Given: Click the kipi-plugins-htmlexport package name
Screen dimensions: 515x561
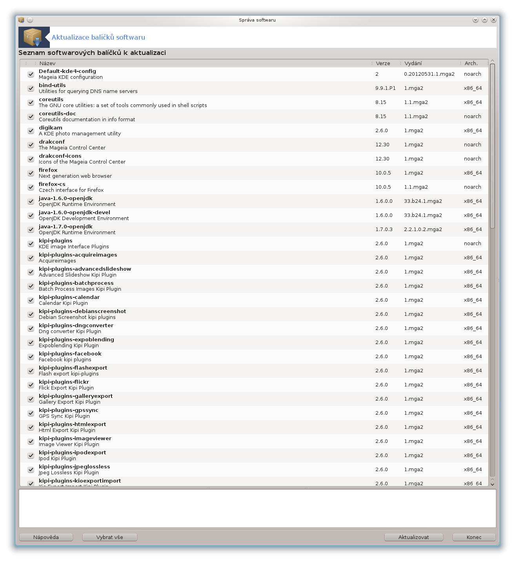Looking at the screenshot, I should pyautogui.click(x=72, y=424).
